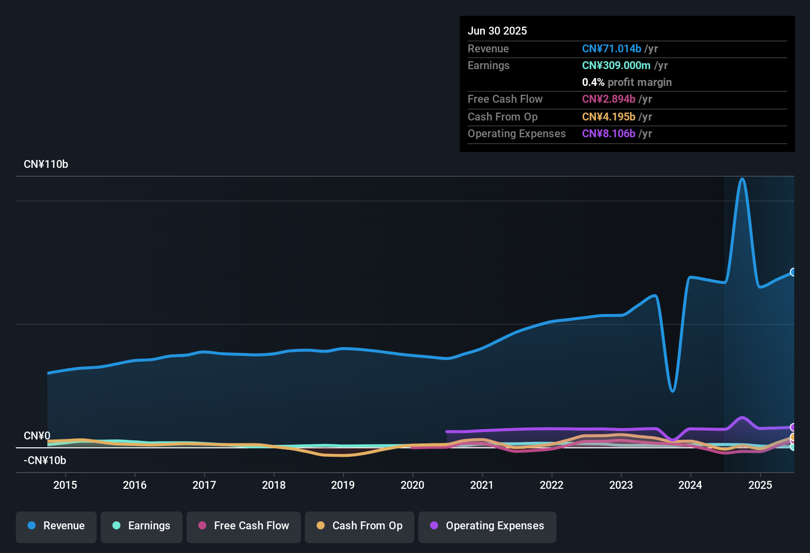Toggle the Earnings series legend button
The width and height of the screenshot is (810, 553).
[142, 527]
